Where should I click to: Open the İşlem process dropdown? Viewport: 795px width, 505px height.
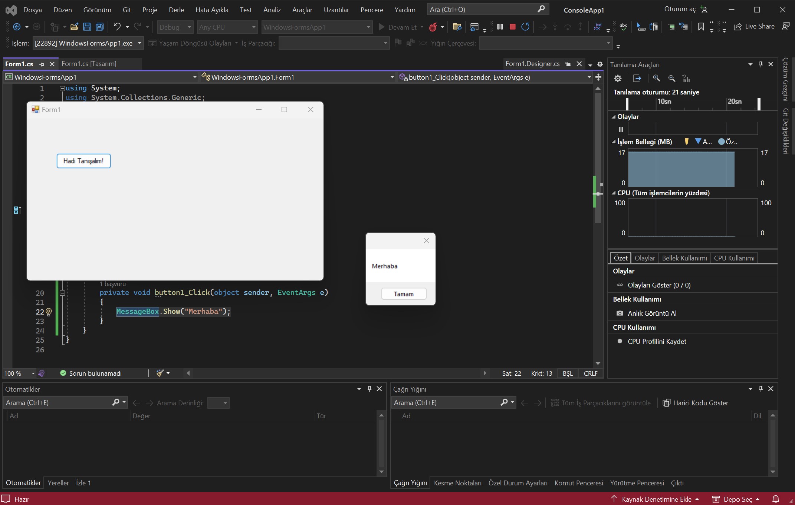pyautogui.click(x=139, y=43)
